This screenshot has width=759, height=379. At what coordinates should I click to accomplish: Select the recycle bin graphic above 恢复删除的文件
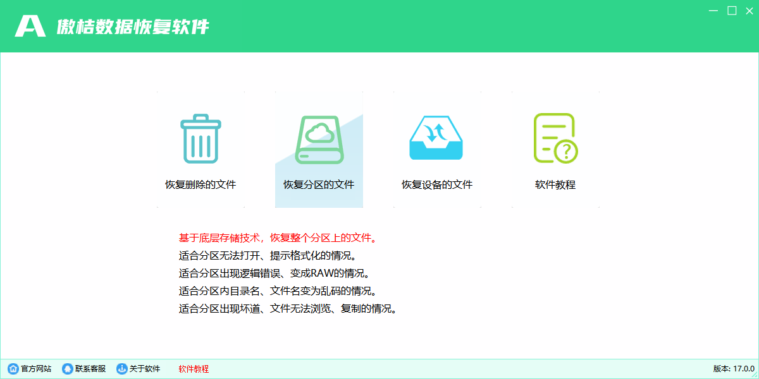point(199,139)
